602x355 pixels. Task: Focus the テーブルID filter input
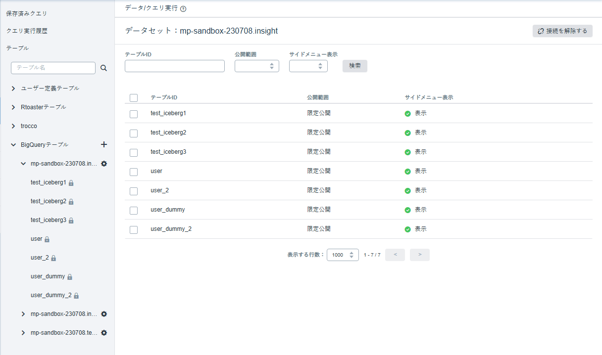point(175,66)
